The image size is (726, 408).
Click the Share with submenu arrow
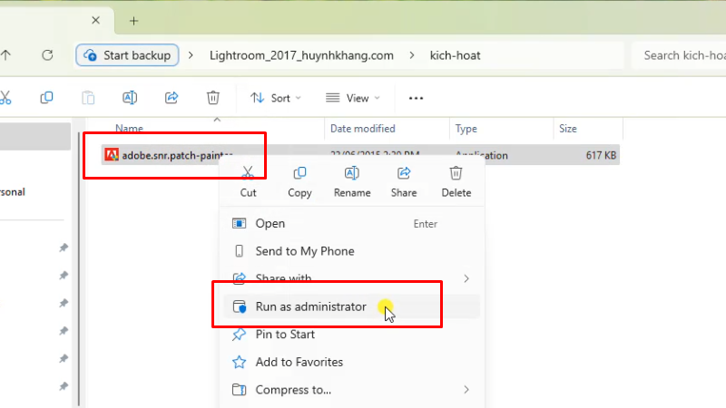pos(466,278)
